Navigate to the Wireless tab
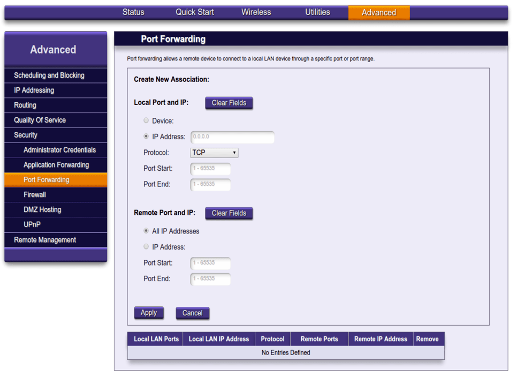 [256, 12]
